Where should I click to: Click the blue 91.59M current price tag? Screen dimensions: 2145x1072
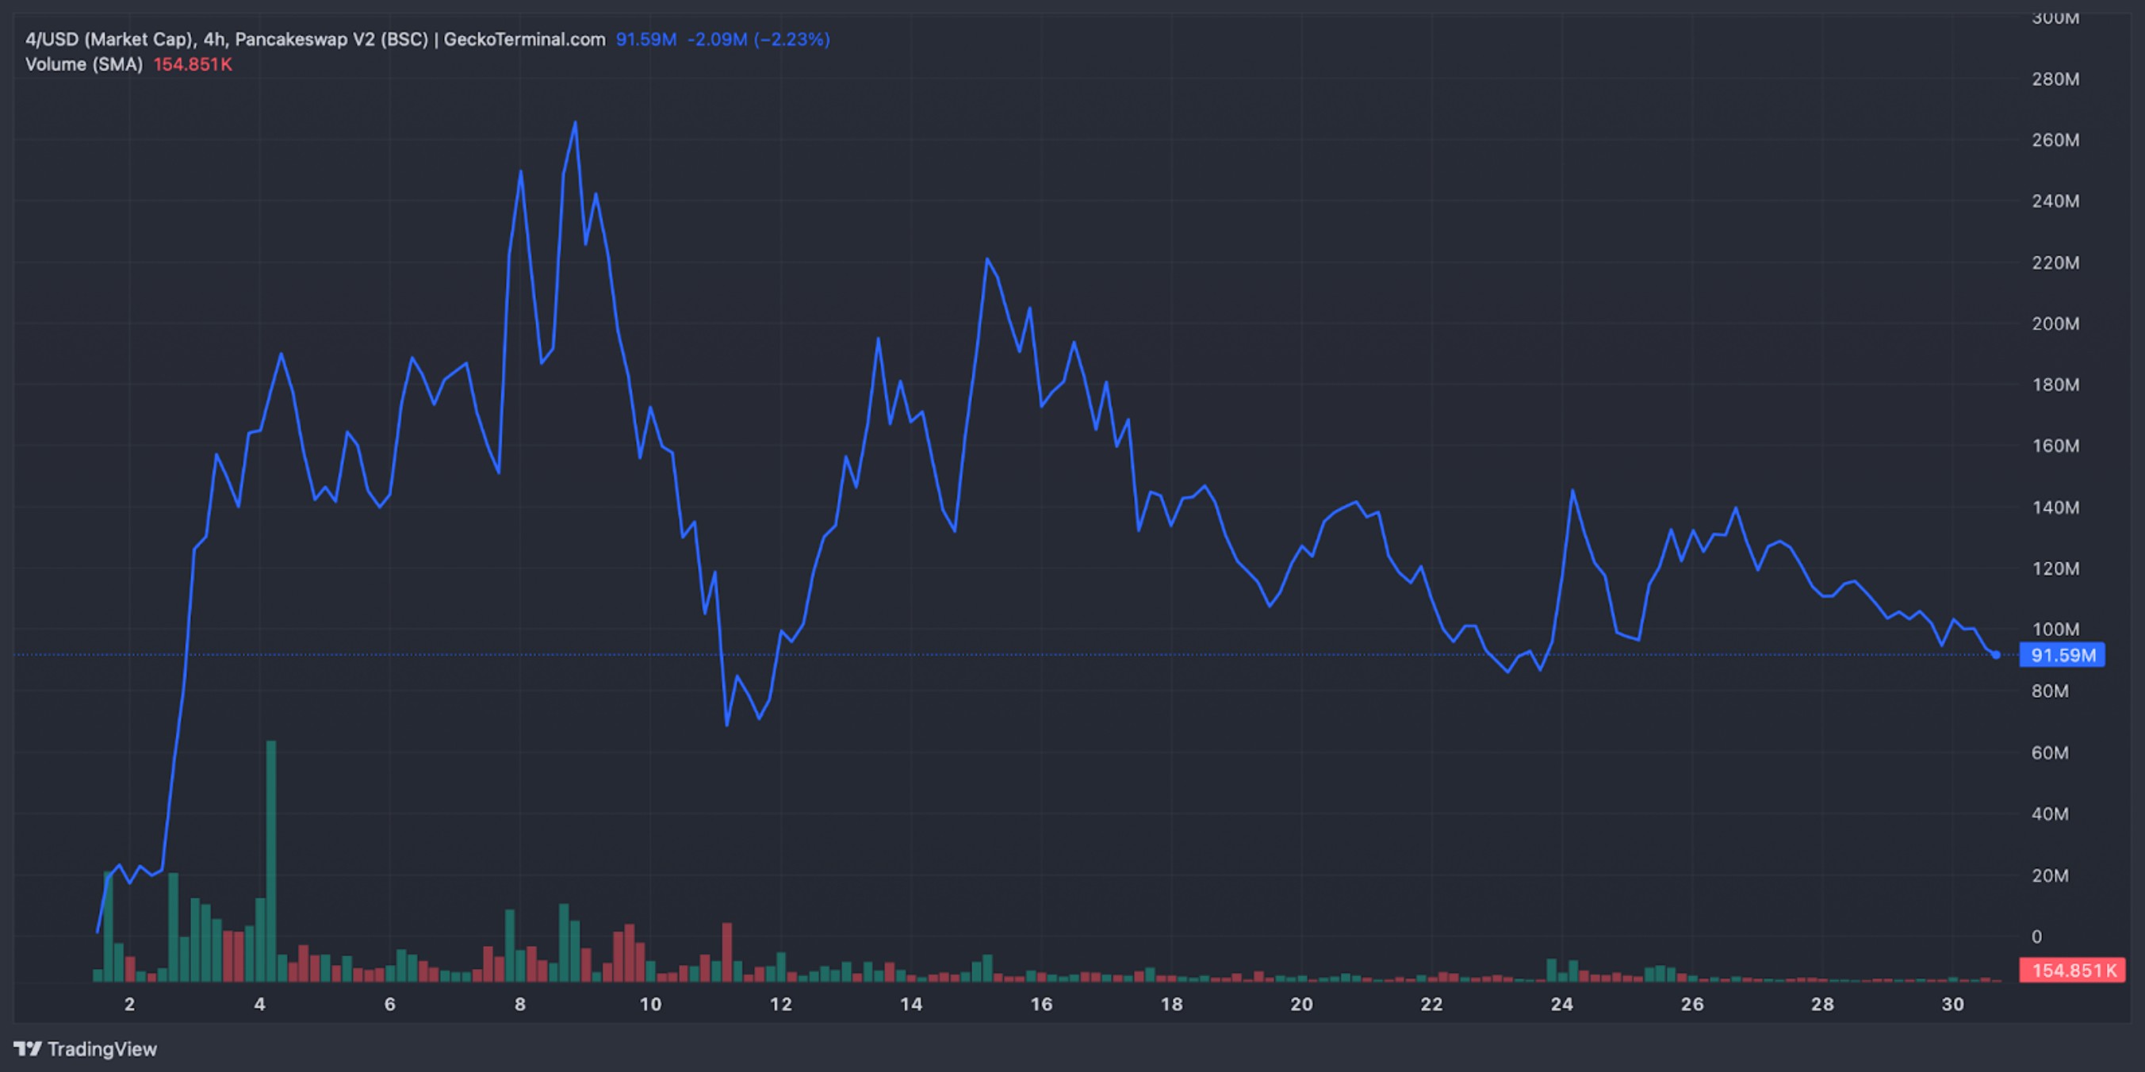pyautogui.click(x=2062, y=655)
